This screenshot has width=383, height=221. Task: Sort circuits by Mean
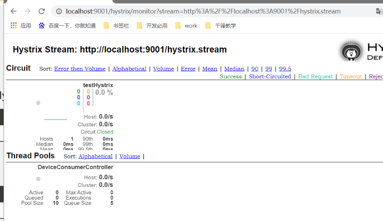pyautogui.click(x=209, y=69)
